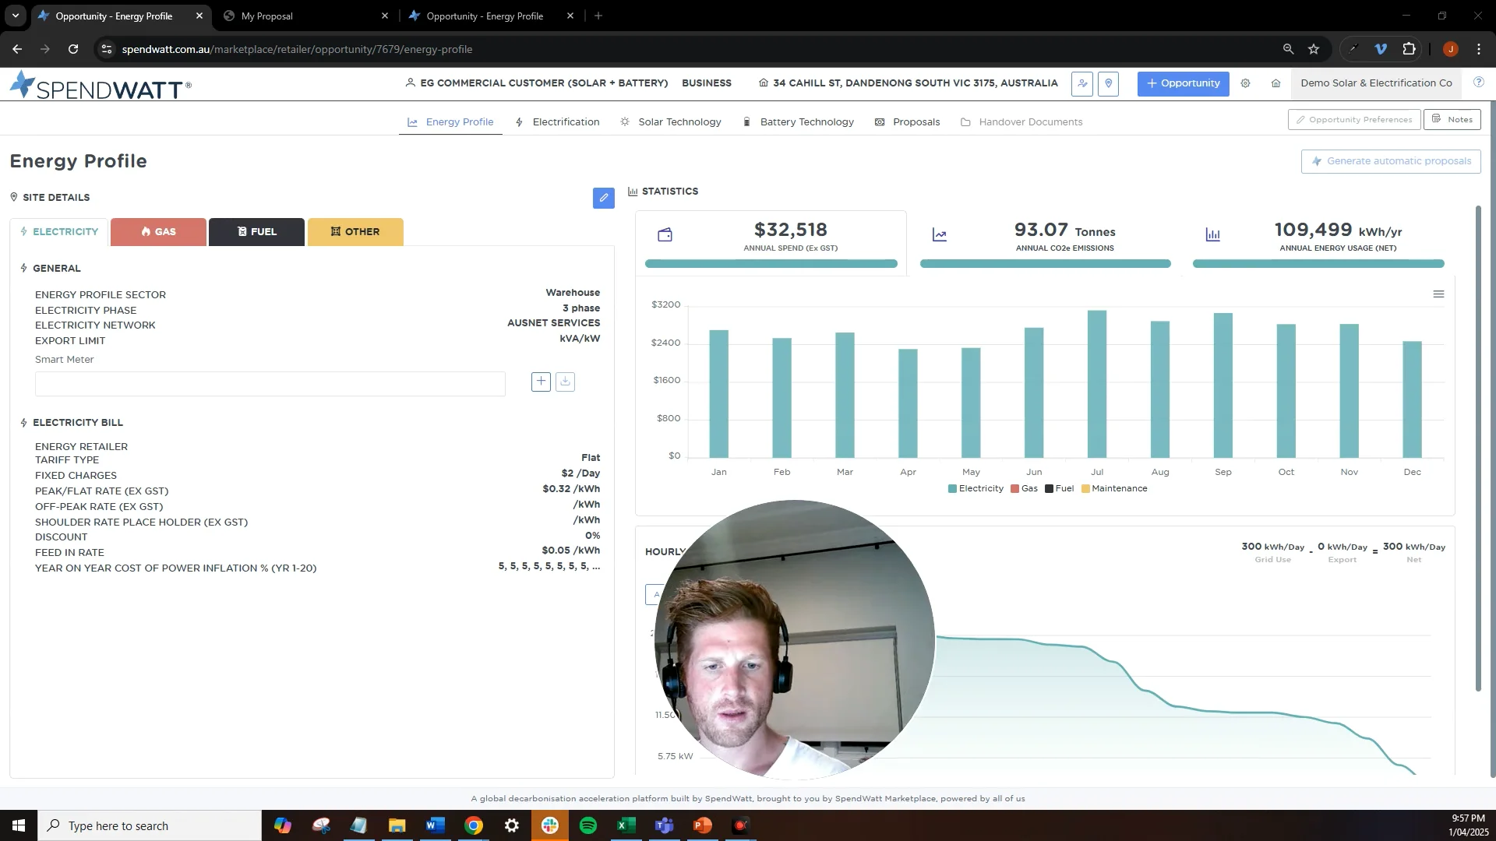Viewport: 1496px width, 841px height.
Task: Open the Energy Profile chart statistics icon
Action: 633,192
